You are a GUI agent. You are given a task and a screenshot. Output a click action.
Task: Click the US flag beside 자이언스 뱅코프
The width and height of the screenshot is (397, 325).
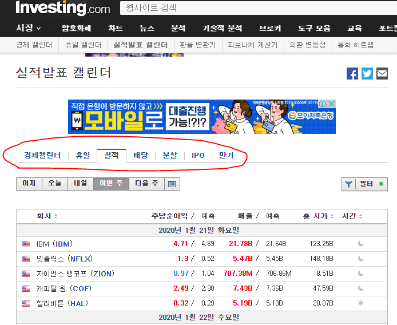(x=26, y=274)
